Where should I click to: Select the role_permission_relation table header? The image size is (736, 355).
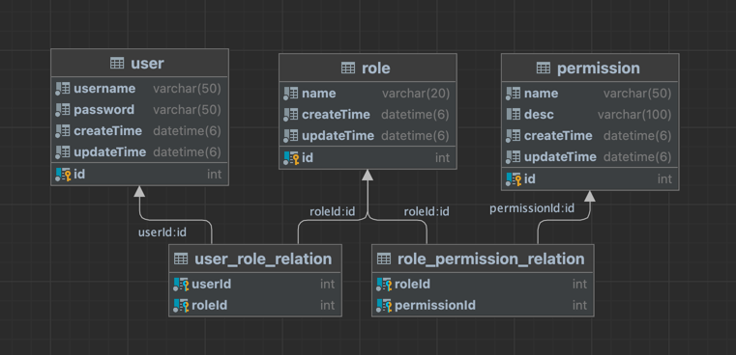(483, 259)
